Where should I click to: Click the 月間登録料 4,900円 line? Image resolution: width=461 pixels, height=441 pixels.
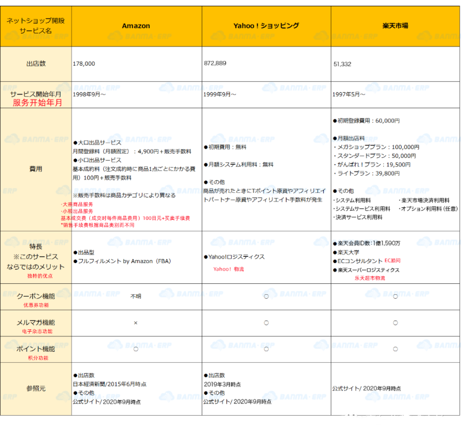click(x=132, y=151)
